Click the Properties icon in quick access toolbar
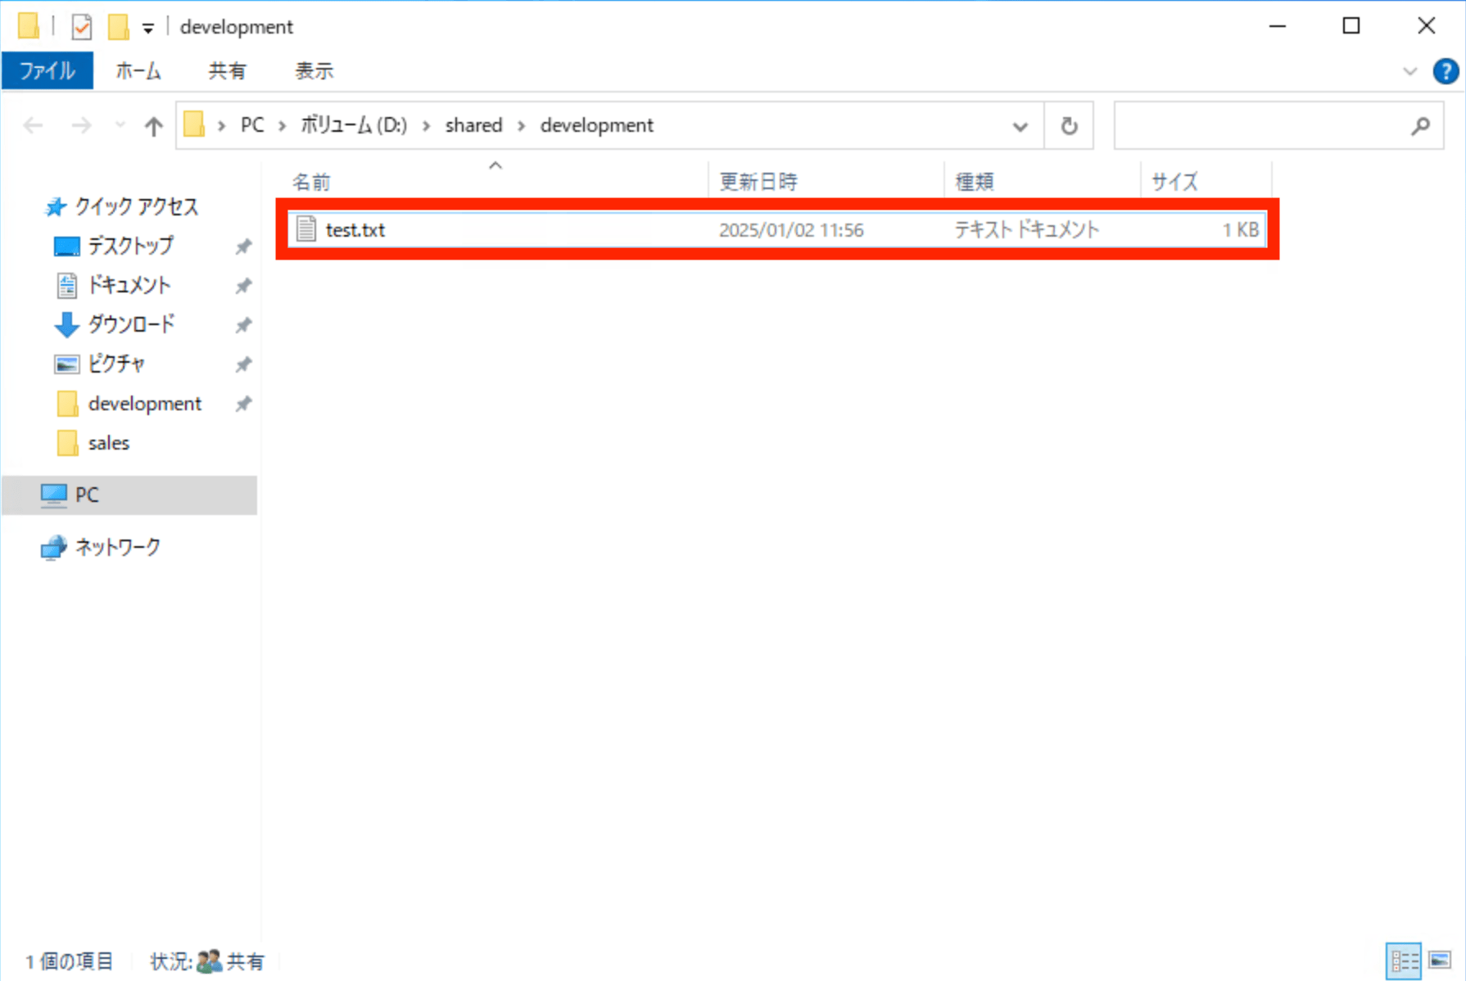 coord(82,27)
